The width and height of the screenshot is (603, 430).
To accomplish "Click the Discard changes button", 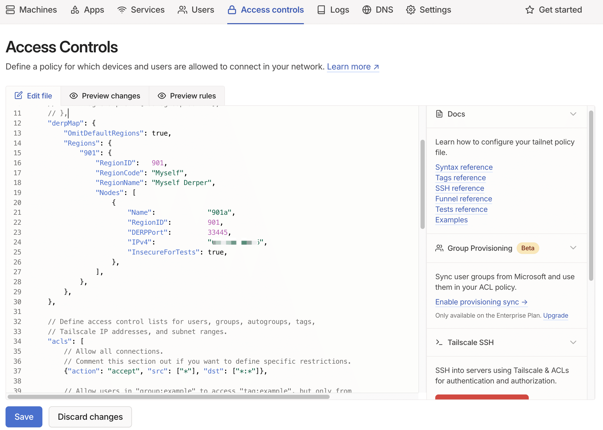I will (90, 417).
